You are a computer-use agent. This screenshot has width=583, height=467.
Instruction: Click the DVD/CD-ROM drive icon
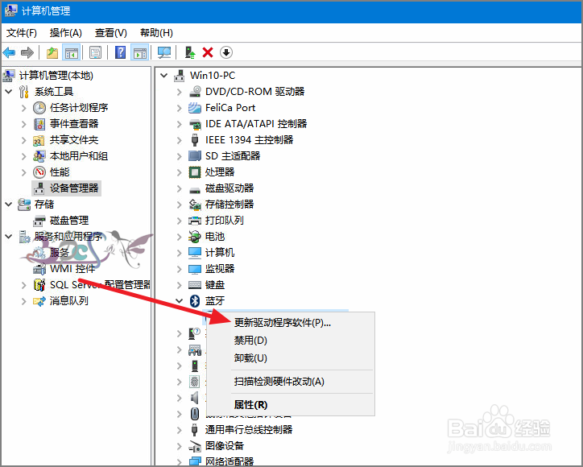click(x=195, y=92)
